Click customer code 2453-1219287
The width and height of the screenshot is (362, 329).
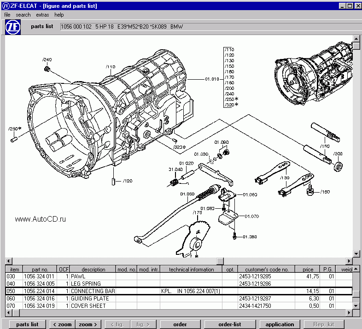click(x=255, y=299)
